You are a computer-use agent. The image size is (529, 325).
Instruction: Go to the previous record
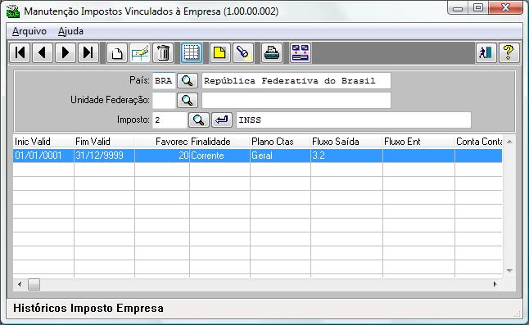click(43, 53)
